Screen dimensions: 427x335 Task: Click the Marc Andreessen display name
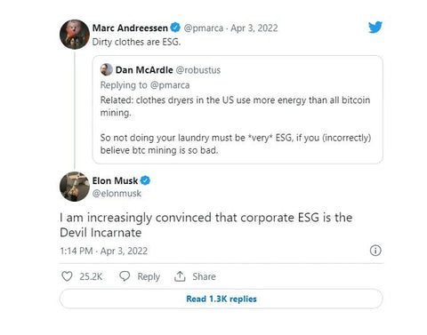pos(130,28)
